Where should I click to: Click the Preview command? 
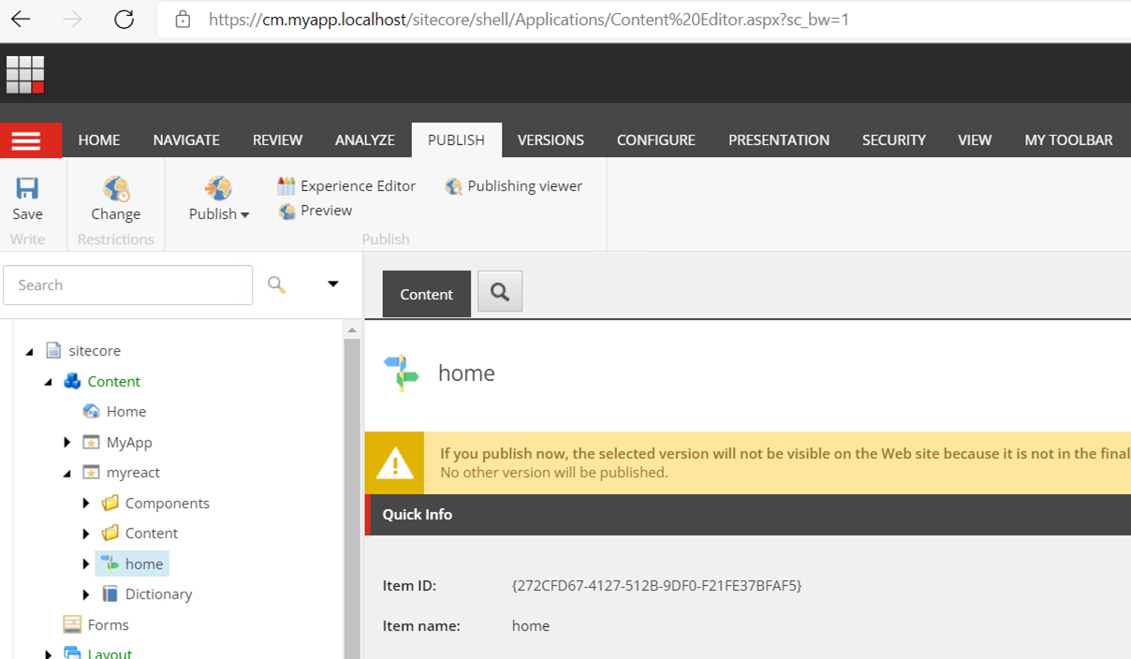(x=315, y=211)
